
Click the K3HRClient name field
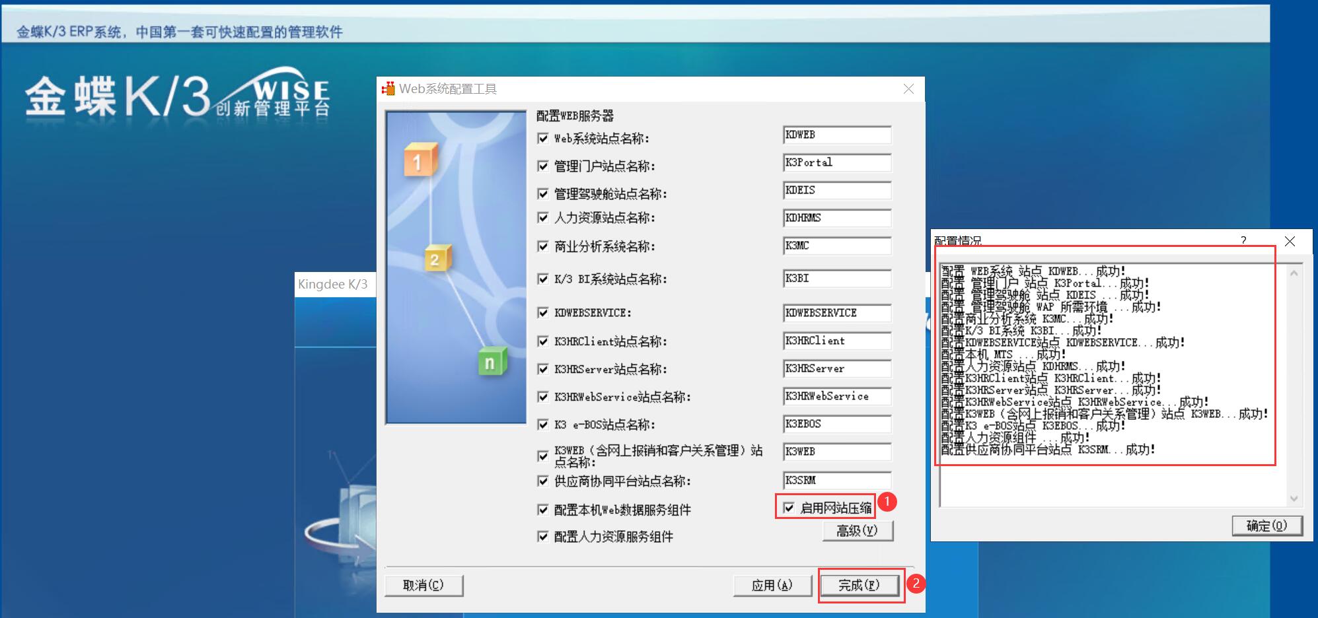837,341
